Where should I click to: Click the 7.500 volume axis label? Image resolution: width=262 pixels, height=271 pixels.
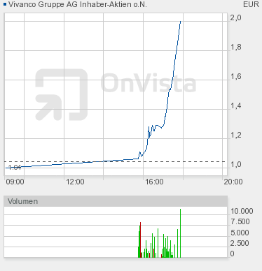[240, 221]
